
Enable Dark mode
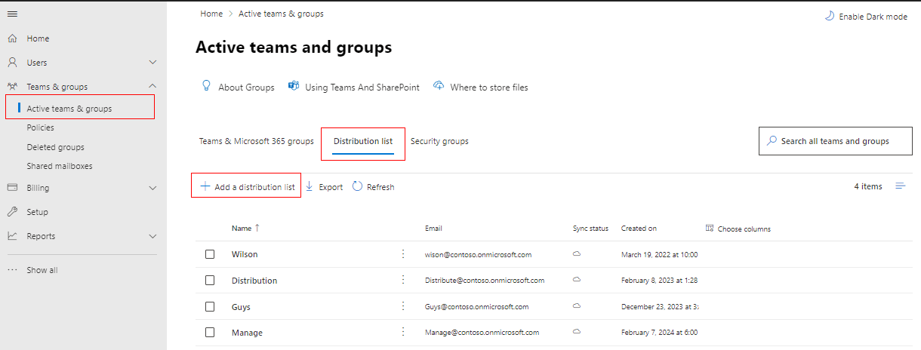pos(866,16)
